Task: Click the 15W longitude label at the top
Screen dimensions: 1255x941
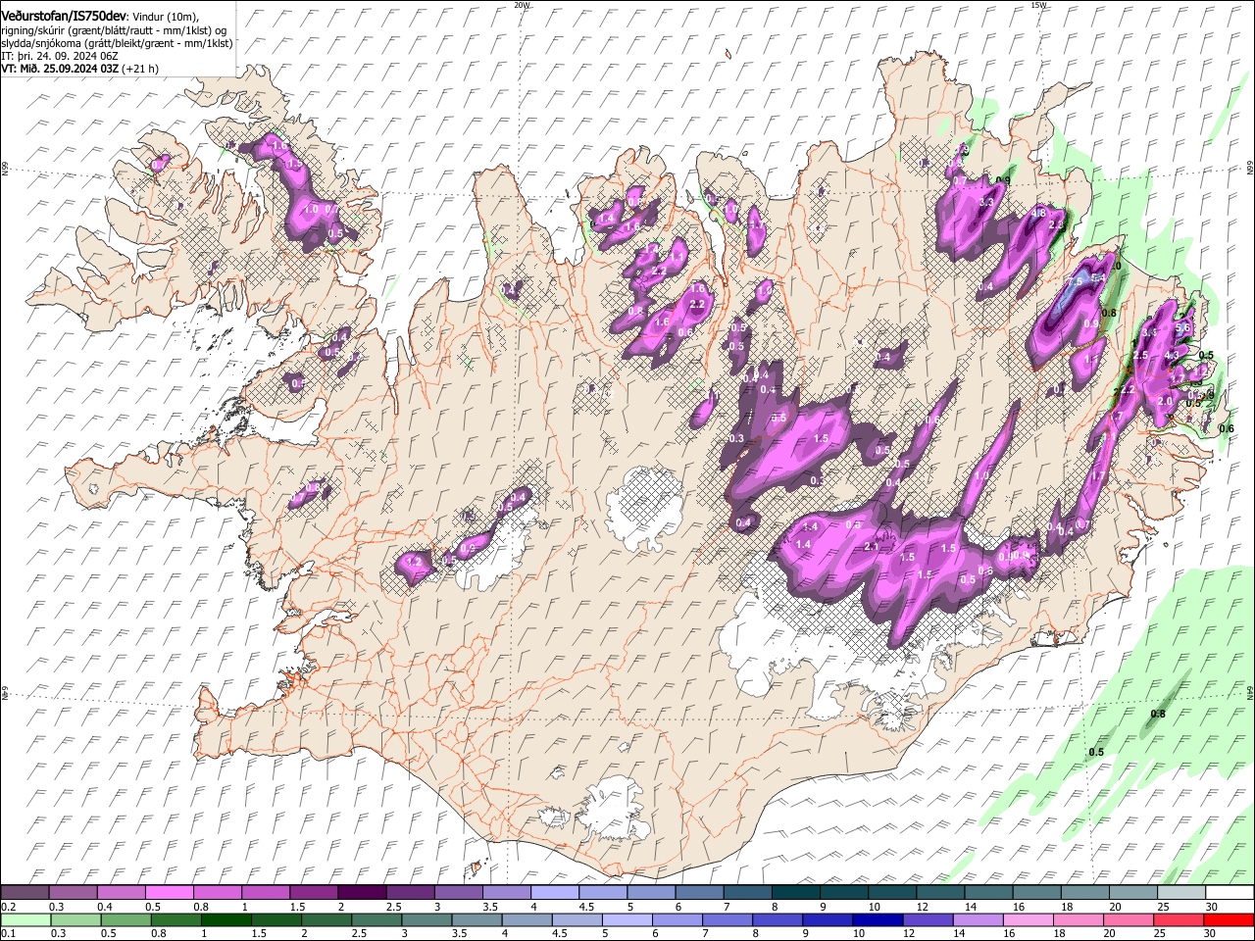Action: pyautogui.click(x=1038, y=5)
